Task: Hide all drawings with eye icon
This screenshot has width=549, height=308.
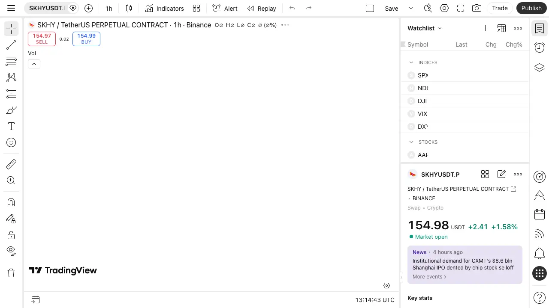Action: (x=11, y=251)
